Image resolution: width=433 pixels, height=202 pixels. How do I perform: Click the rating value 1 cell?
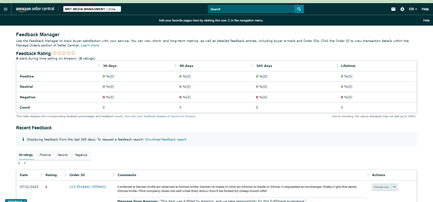coord(46,187)
